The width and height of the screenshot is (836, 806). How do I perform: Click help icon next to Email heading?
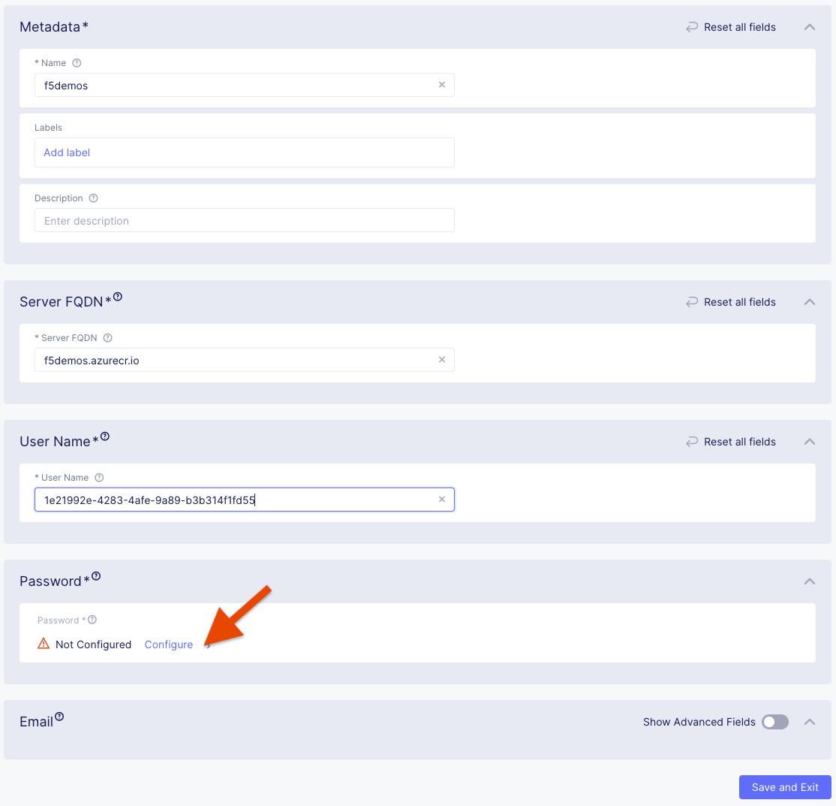(x=59, y=717)
